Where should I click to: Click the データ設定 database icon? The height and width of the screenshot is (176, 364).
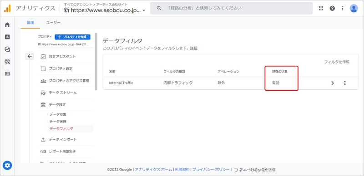(43, 105)
